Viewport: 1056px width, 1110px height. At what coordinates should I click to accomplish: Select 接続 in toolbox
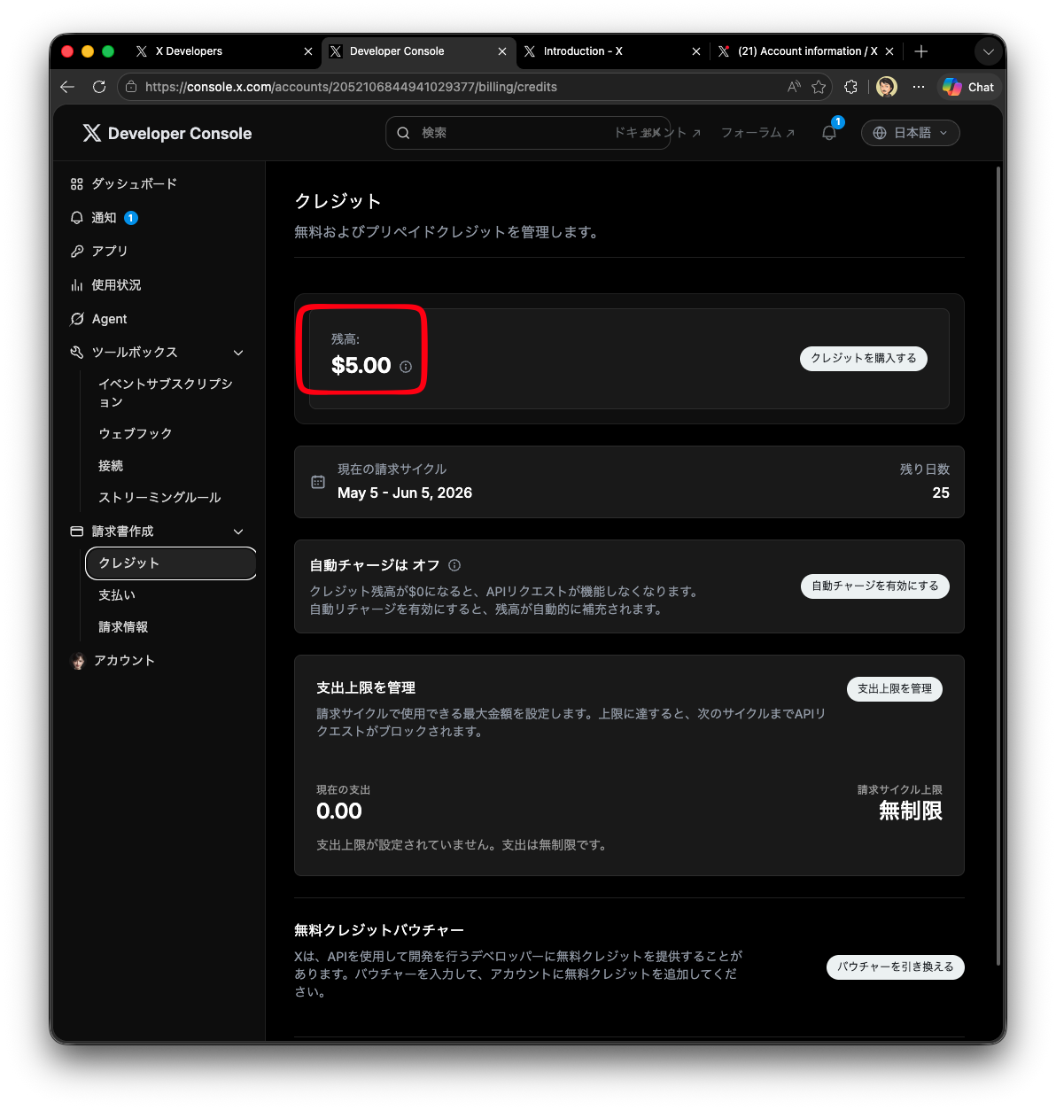coord(111,466)
